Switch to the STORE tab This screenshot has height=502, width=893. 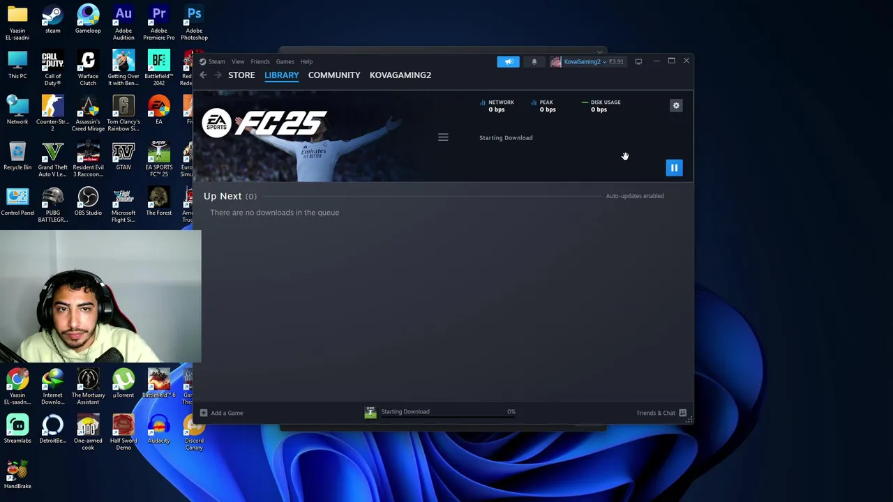click(x=241, y=75)
